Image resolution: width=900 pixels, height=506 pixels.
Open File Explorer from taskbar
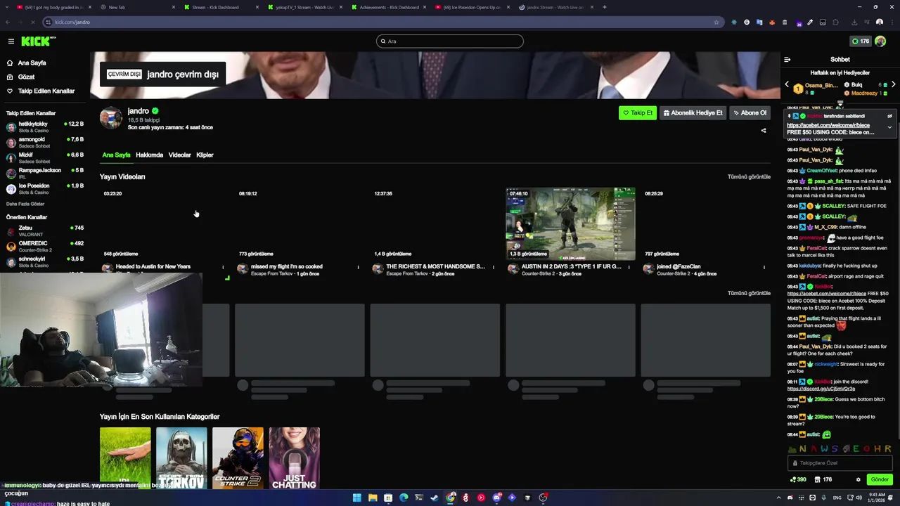[373, 498]
